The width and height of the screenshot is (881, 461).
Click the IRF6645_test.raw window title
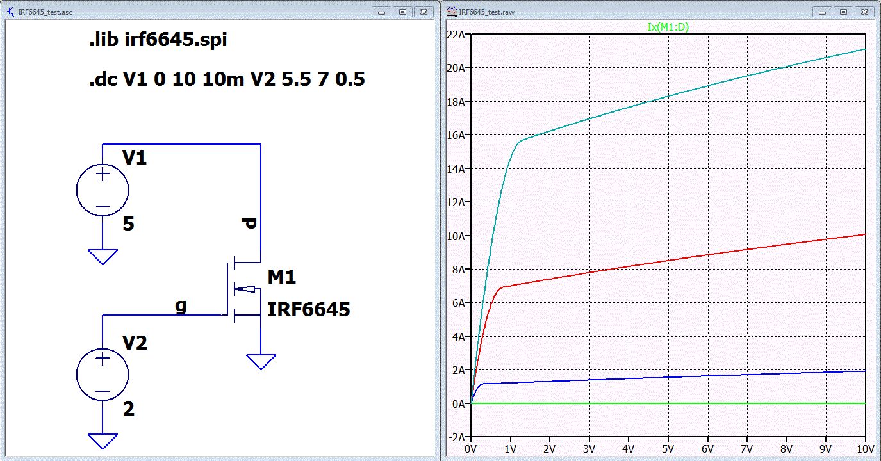point(488,12)
